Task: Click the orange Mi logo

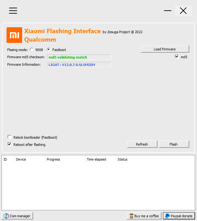Action: 14,35
